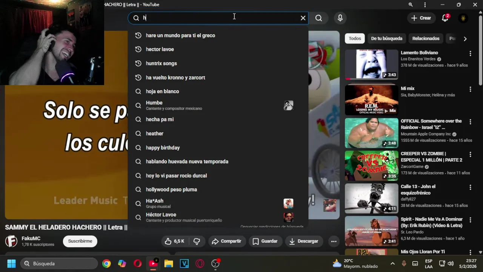Select hablando huevada nueva temporada suggestion
This screenshot has width=483, height=272.
tap(218, 161)
